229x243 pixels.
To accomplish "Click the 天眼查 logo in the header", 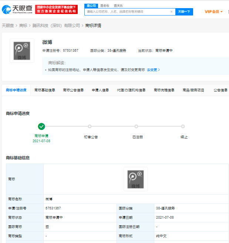I will coord(18,9).
